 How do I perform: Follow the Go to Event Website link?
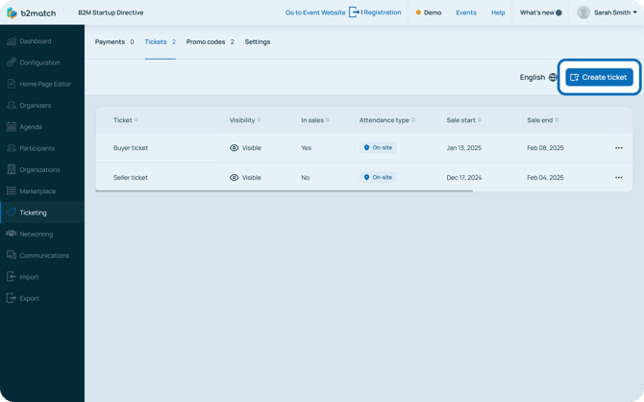point(315,13)
